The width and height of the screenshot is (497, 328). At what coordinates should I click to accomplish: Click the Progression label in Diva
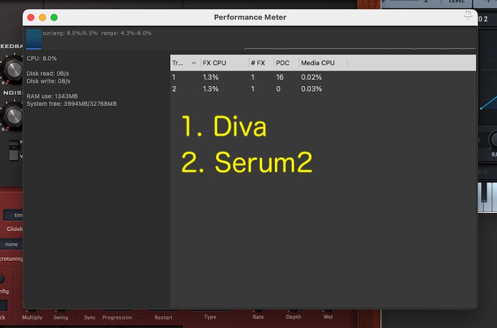point(117,317)
